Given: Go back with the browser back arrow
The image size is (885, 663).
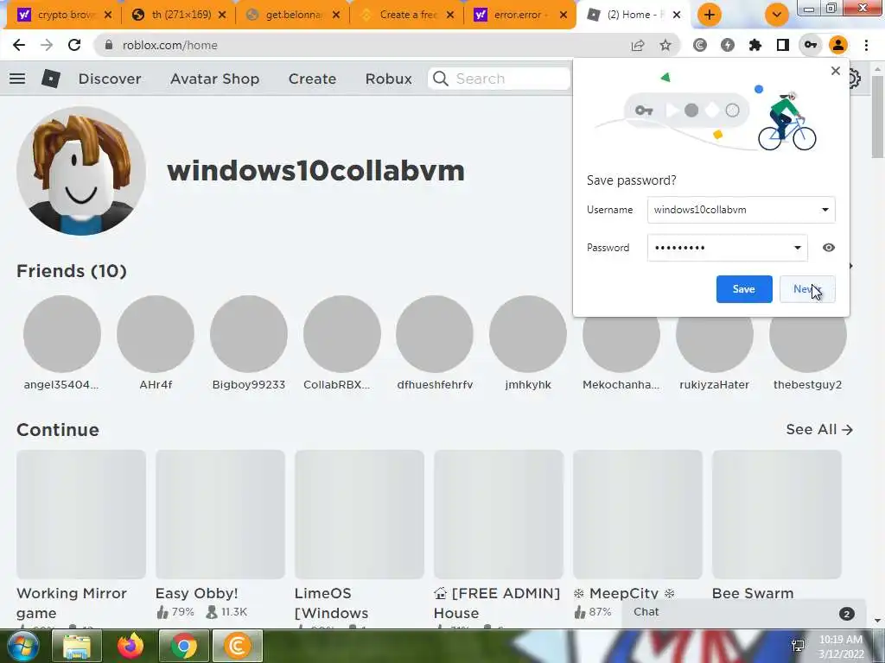Looking at the screenshot, I should pyautogui.click(x=19, y=45).
